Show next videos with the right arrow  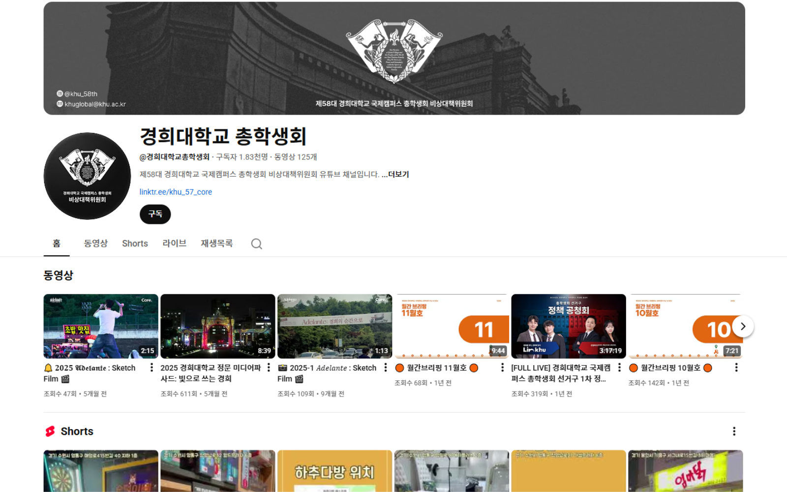click(743, 326)
